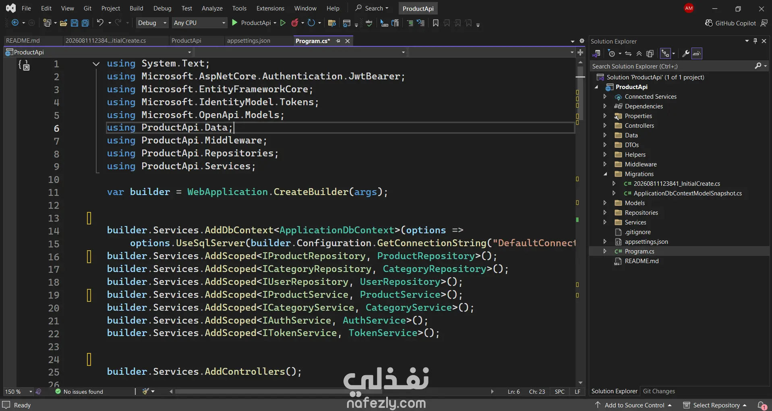The height and width of the screenshot is (411, 772).
Task: Open the Extensions menu
Action: (x=270, y=8)
